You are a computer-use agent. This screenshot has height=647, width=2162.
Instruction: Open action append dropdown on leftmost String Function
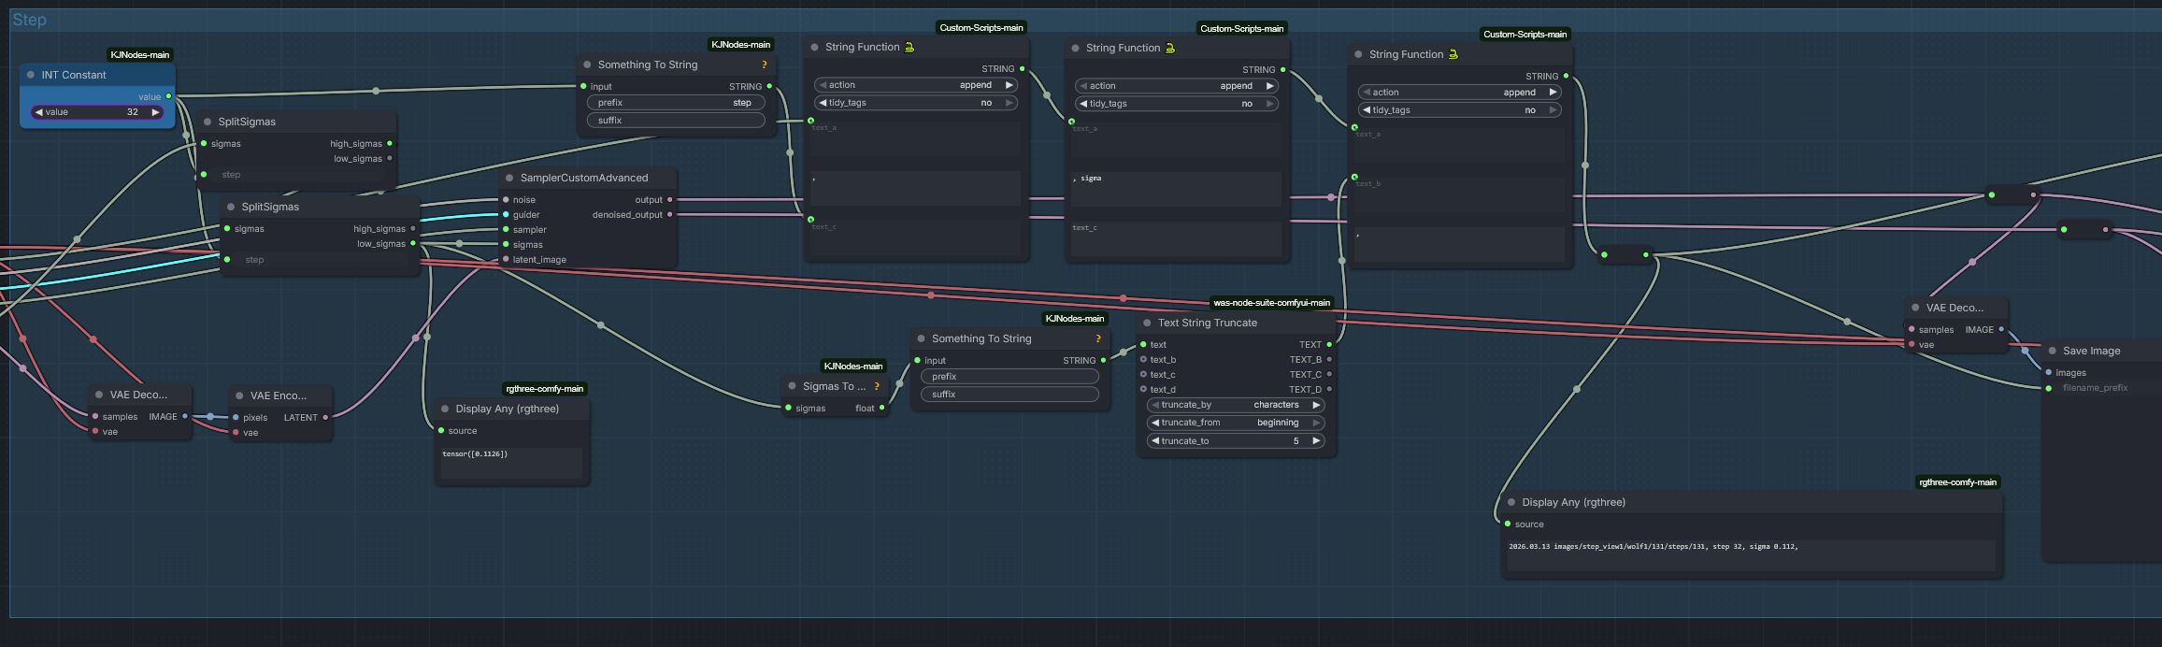916,85
